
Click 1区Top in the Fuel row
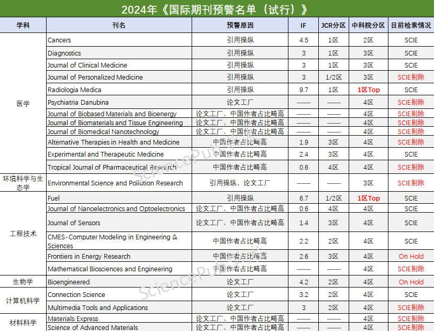pyautogui.click(x=369, y=198)
